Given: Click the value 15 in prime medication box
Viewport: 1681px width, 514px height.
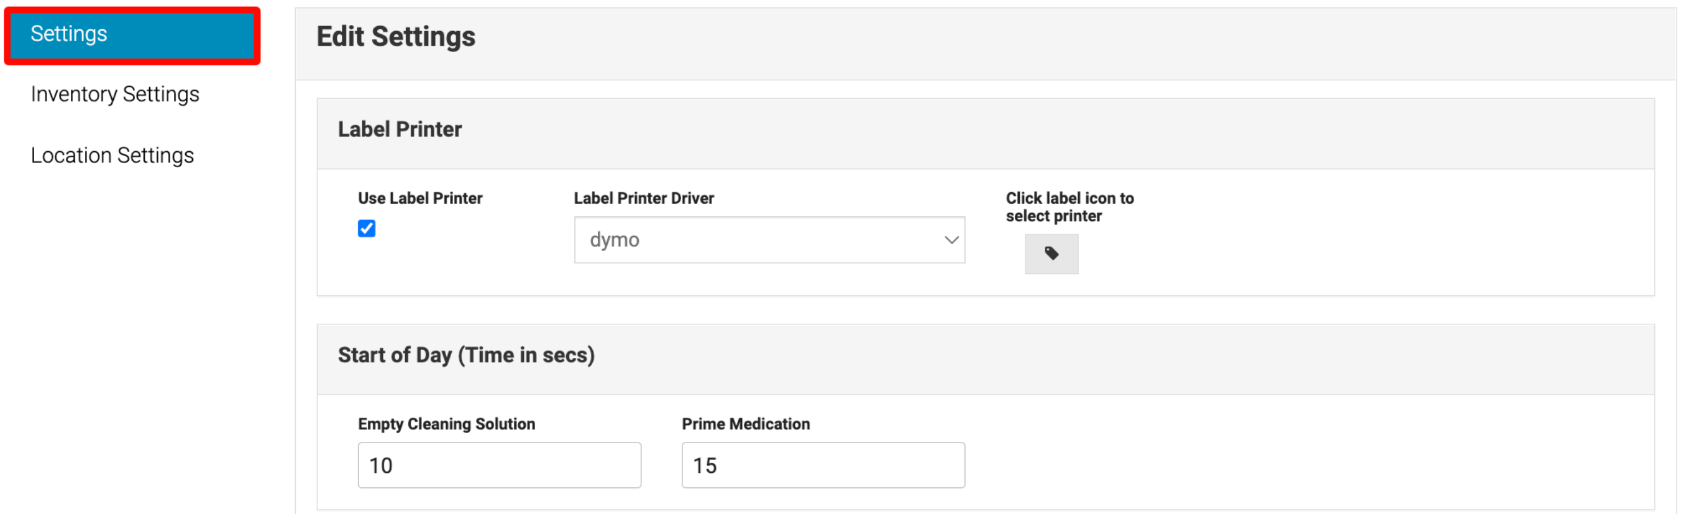Looking at the screenshot, I should pyautogui.click(x=705, y=466).
